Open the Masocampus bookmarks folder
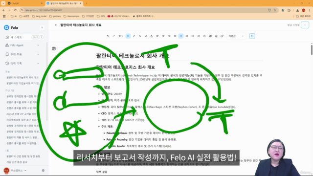Viewport: 313px width, 176px height. [71, 16]
